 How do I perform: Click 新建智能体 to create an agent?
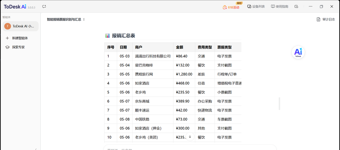click(x=17, y=38)
